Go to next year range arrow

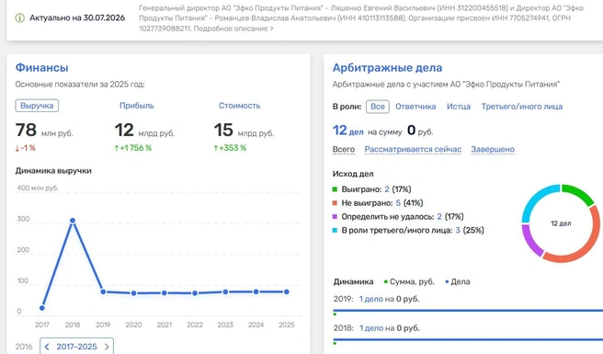coord(107,347)
